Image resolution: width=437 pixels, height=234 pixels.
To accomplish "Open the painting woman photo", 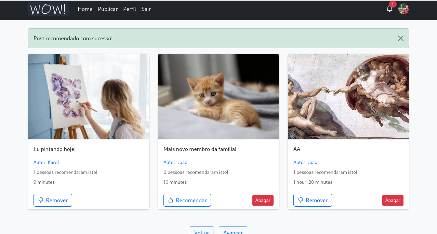I will 89,97.
